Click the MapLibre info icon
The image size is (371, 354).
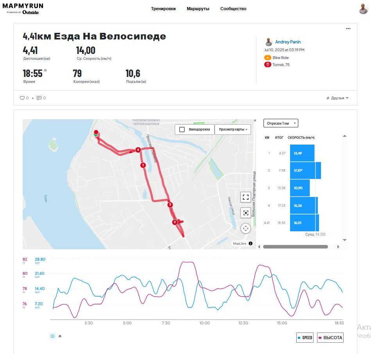[x=251, y=243]
